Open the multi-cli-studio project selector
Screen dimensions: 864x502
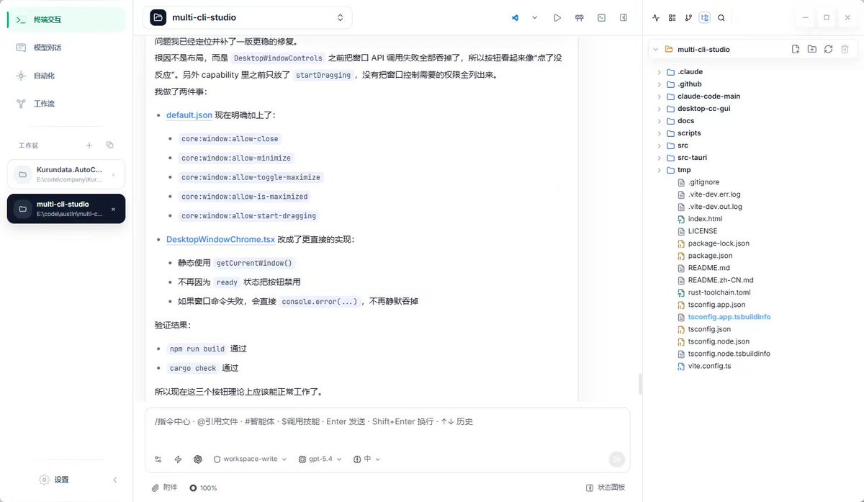coord(248,17)
